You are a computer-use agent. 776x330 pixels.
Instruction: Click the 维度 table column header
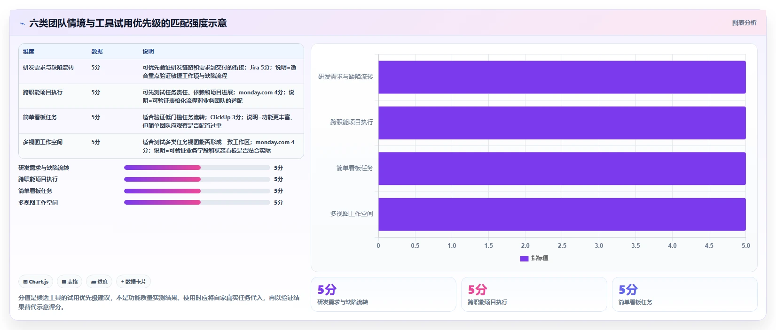point(29,52)
